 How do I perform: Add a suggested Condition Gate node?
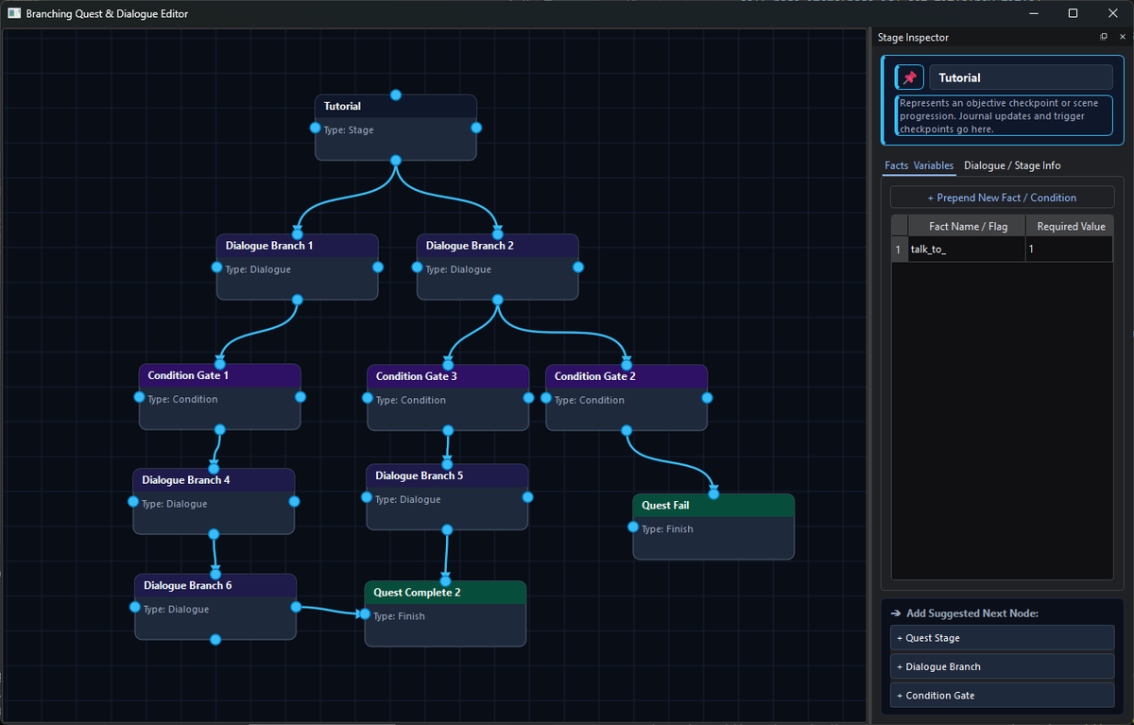coord(1002,696)
